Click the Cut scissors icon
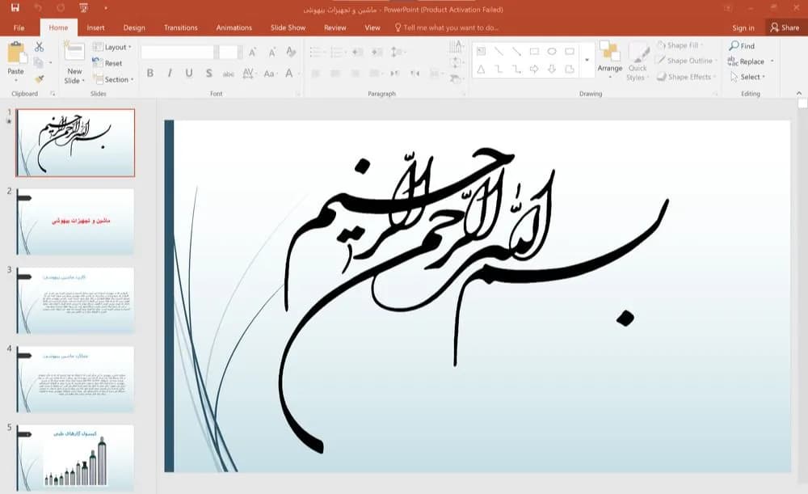 point(39,46)
